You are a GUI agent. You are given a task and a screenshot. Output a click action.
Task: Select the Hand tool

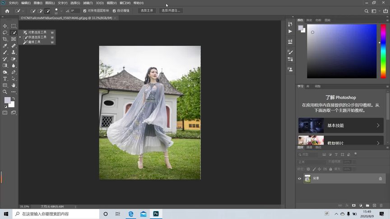coord(14,85)
